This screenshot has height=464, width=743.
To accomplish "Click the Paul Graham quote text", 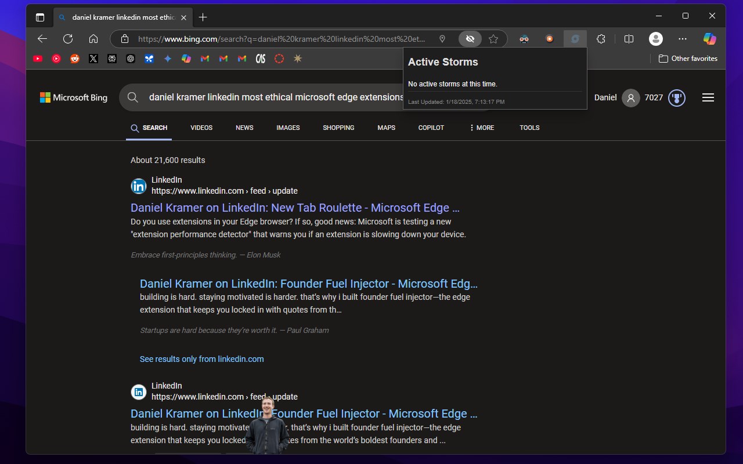I will (235, 331).
